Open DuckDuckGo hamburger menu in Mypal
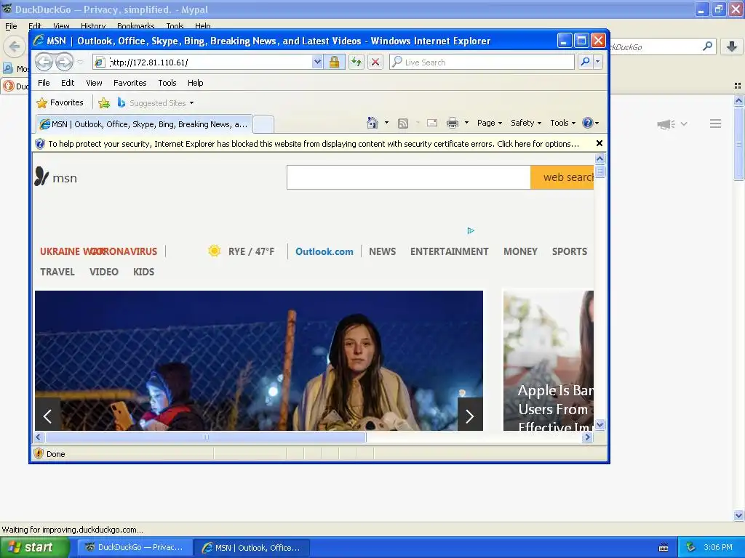 coord(716,124)
